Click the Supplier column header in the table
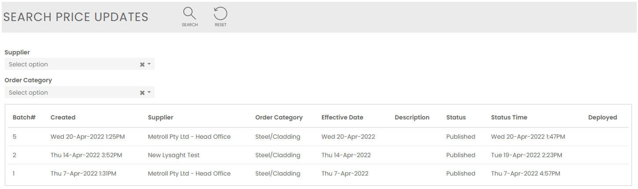 tap(160, 118)
